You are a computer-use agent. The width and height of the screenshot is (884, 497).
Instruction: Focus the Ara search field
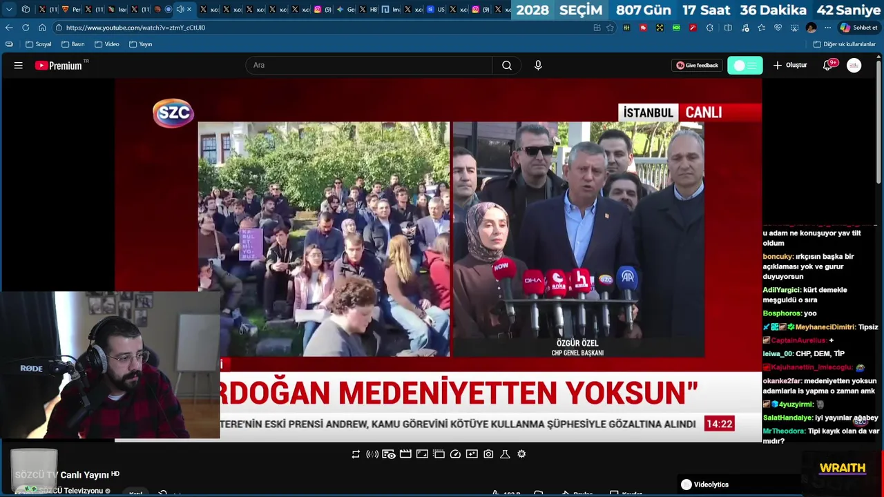[369, 66]
